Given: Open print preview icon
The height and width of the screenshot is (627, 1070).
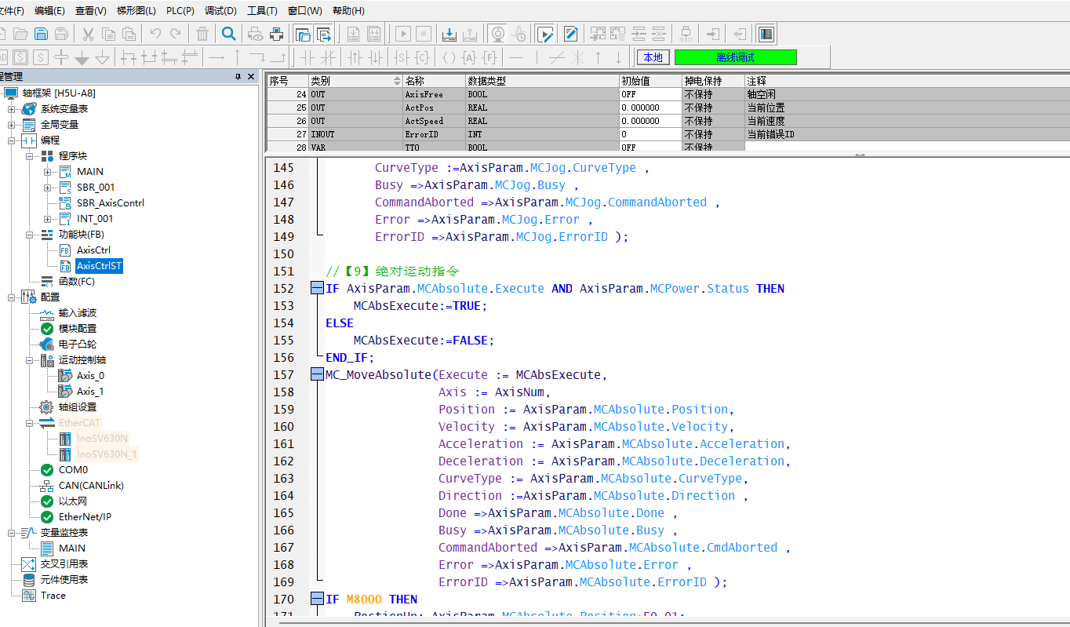Looking at the screenshot, I should 255,34.
